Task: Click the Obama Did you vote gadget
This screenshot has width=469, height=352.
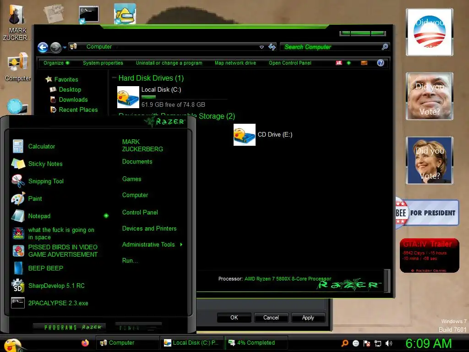Action: pyautogui.click(x=430, y=32)
